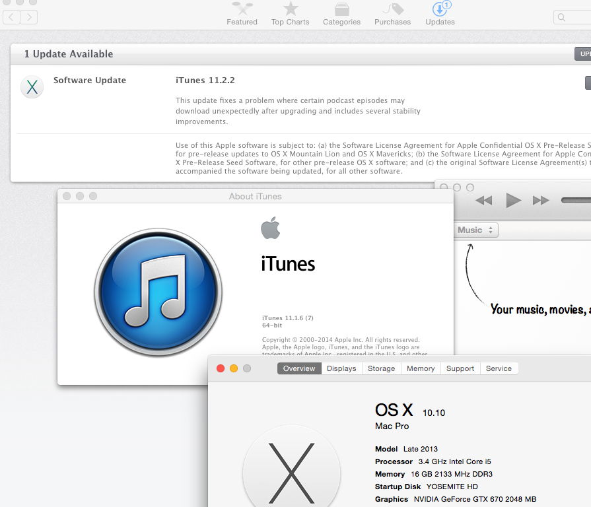Click the OS X 10.10 version number
This screenshot has height=507, width=591.
[x=434, y=413]
